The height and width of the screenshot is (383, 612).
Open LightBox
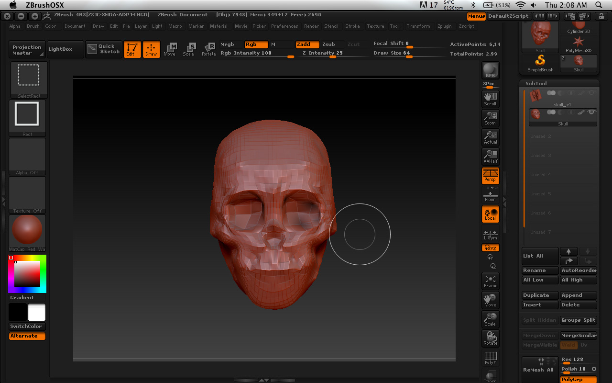pos(65,49)
